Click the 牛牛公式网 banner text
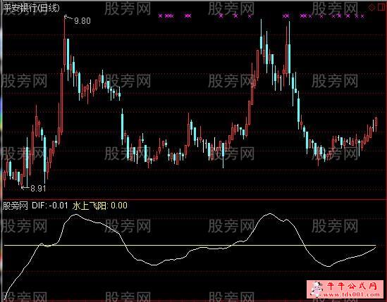Image resolution: width=387 pixels, height=302 pixels. pyautogui.click(x=352, y=286)
